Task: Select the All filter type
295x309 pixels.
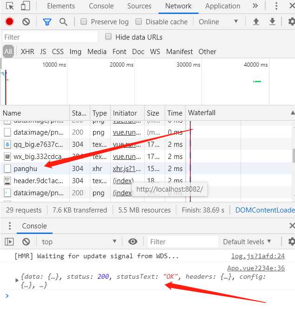Action: pyautogui.click(x=8, y=51)
